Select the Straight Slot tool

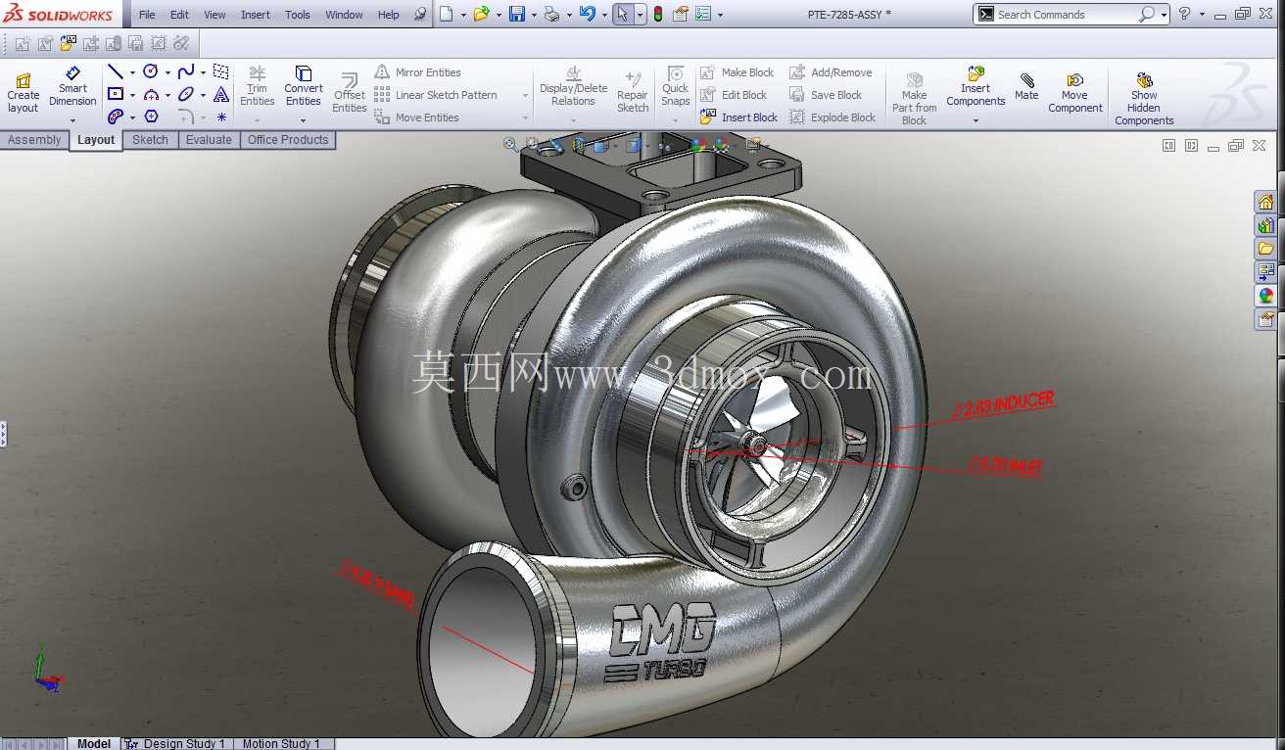pyautogui.click(x=116, y=117)
